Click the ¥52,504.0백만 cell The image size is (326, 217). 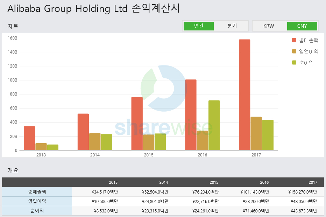[x=155, y=192]
